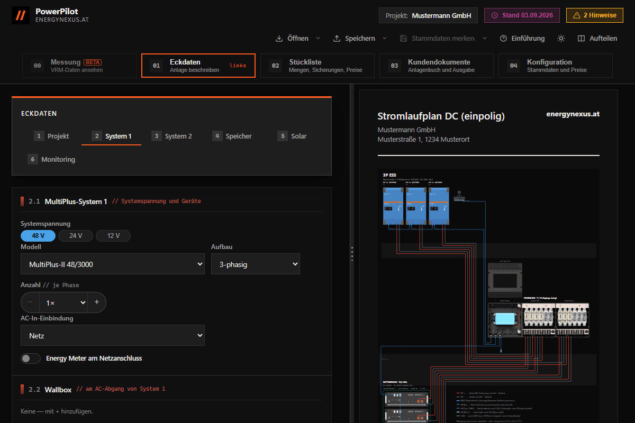Image resolution: width=635 pixels, height=423 pixels.
Task: Switch to the Projekt sub-tab
Action: coord(51,136)
